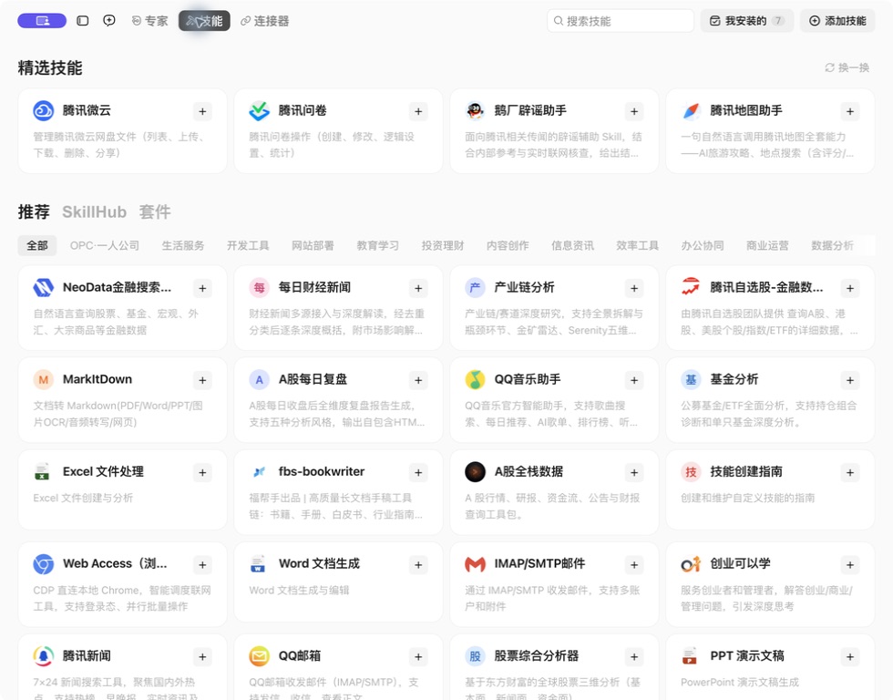The image size is (893, 700).
Task: Add the 腾讯自选股-金融数据 skill
Action: click(849, 288)
